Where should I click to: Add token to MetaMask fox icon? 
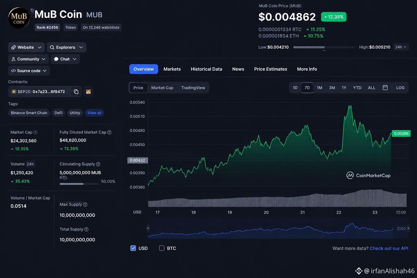88,92
